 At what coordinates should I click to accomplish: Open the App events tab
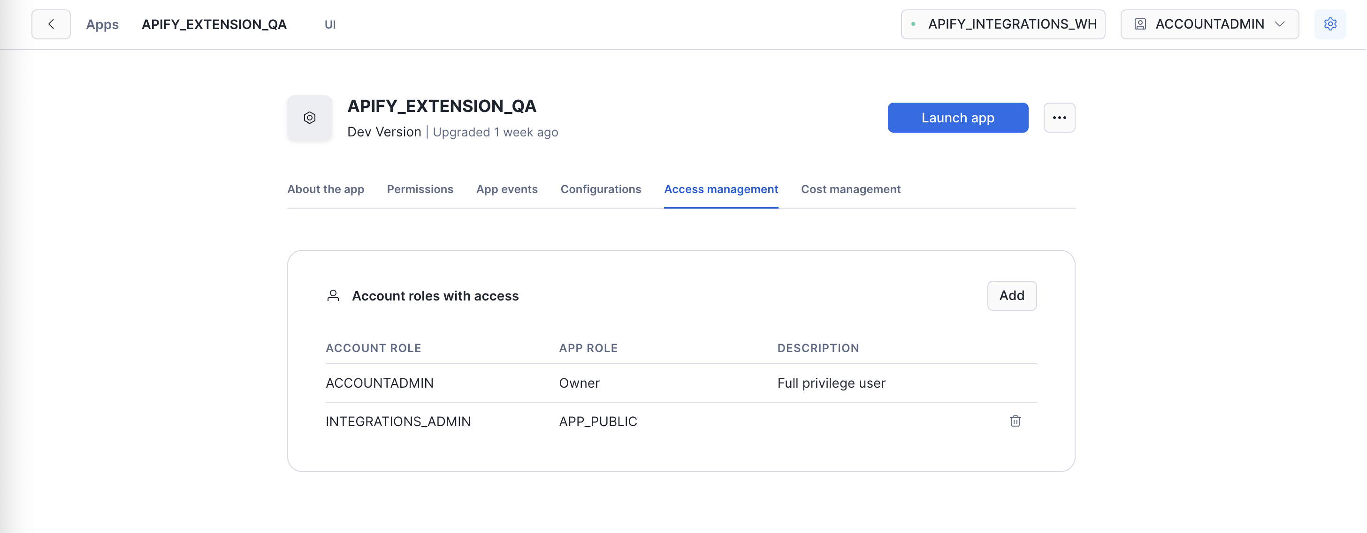point(507,189)
